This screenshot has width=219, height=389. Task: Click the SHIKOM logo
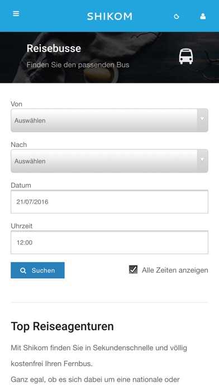109,16
